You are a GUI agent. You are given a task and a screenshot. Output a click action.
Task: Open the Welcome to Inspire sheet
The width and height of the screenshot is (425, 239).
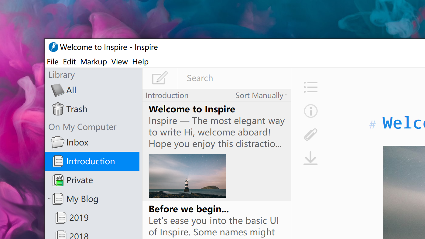pos(217,151)
